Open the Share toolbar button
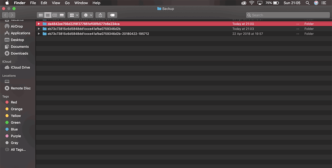The image size is (332, 168). (x=100, y=15)
